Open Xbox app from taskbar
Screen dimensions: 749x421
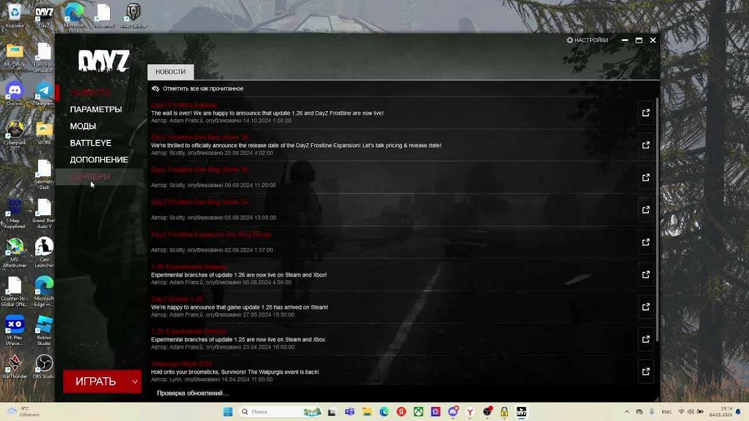point(418,412)
